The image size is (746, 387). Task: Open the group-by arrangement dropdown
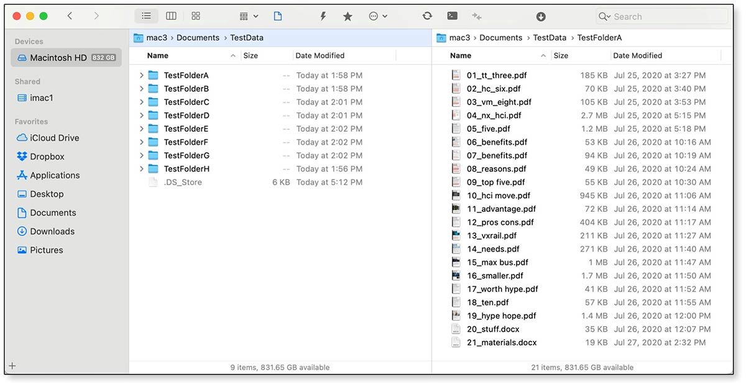point(249,16)
